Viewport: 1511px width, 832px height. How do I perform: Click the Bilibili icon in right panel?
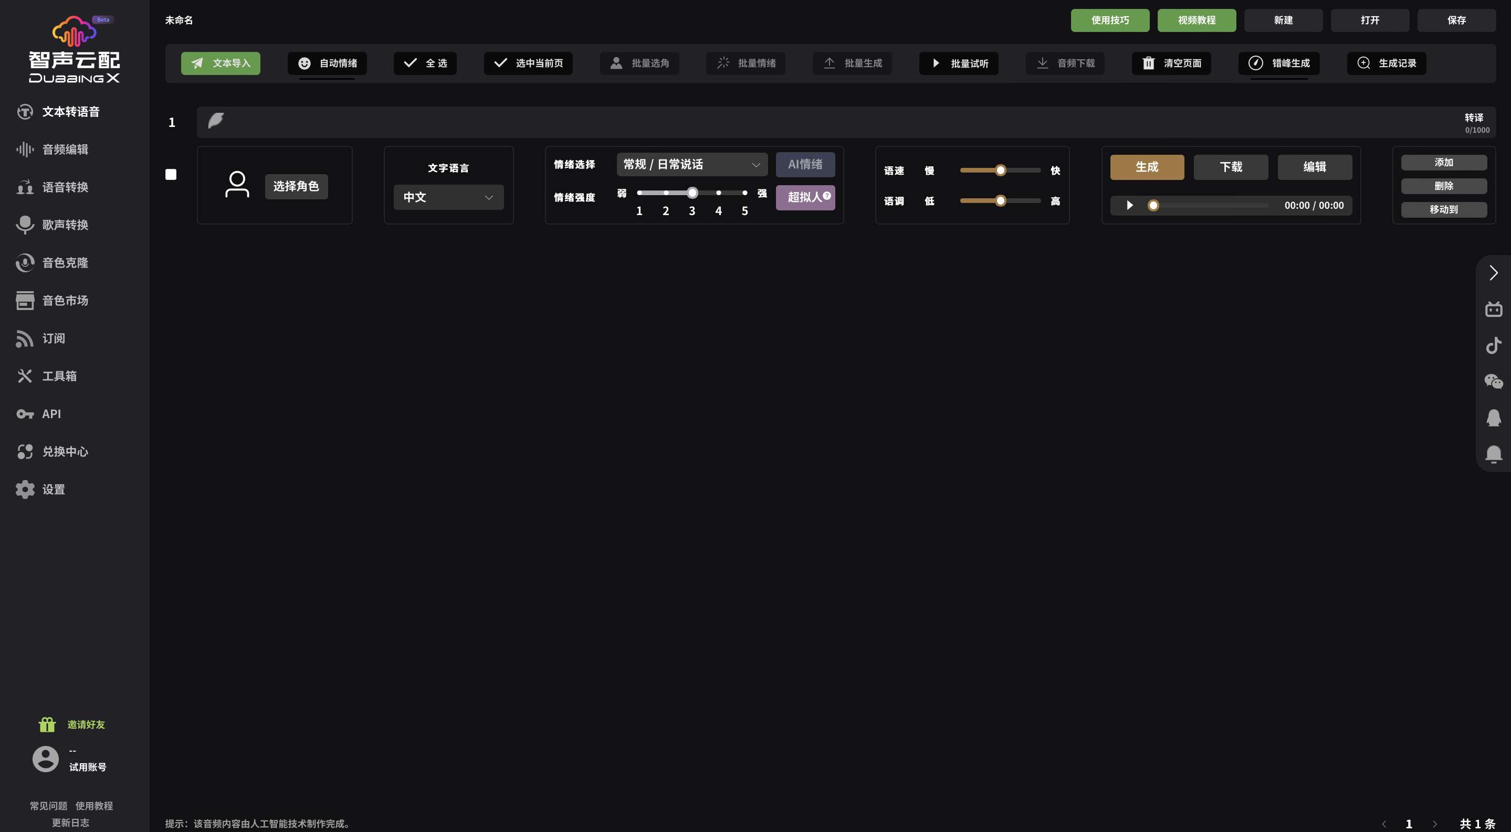1493,309
